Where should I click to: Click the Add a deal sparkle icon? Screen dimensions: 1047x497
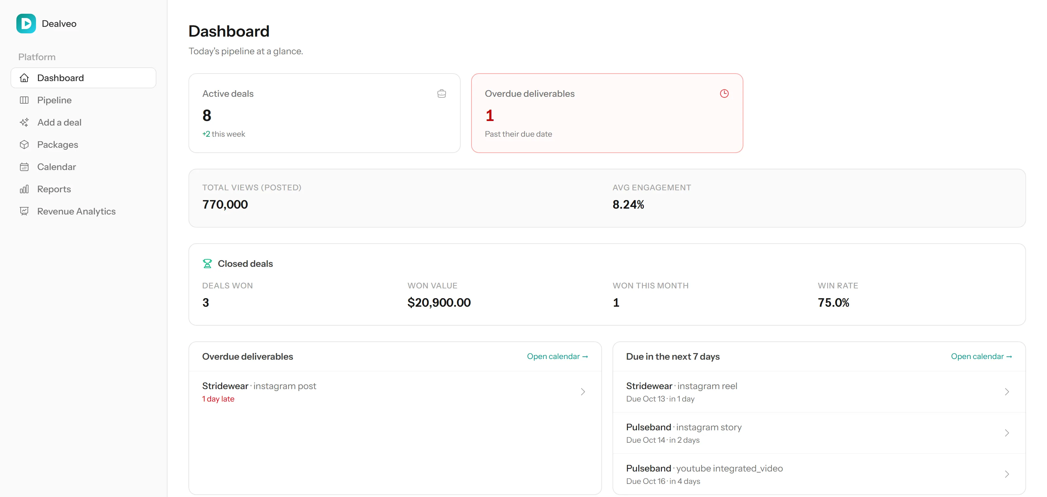pos(25,122)
